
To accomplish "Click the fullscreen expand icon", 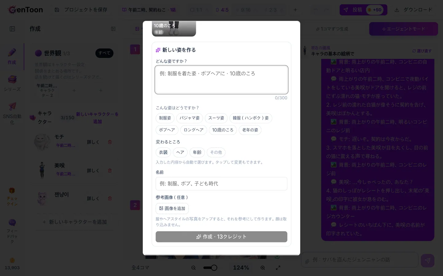I will coord(278,268).
